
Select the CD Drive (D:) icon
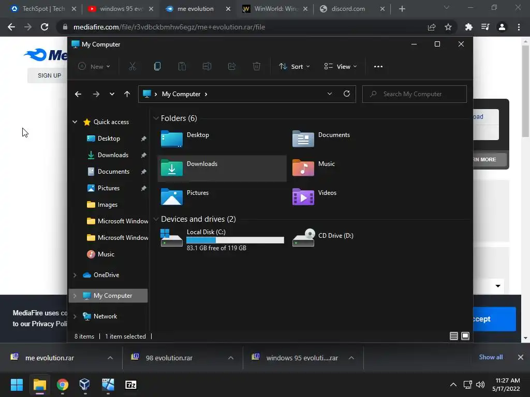(303, 238)
